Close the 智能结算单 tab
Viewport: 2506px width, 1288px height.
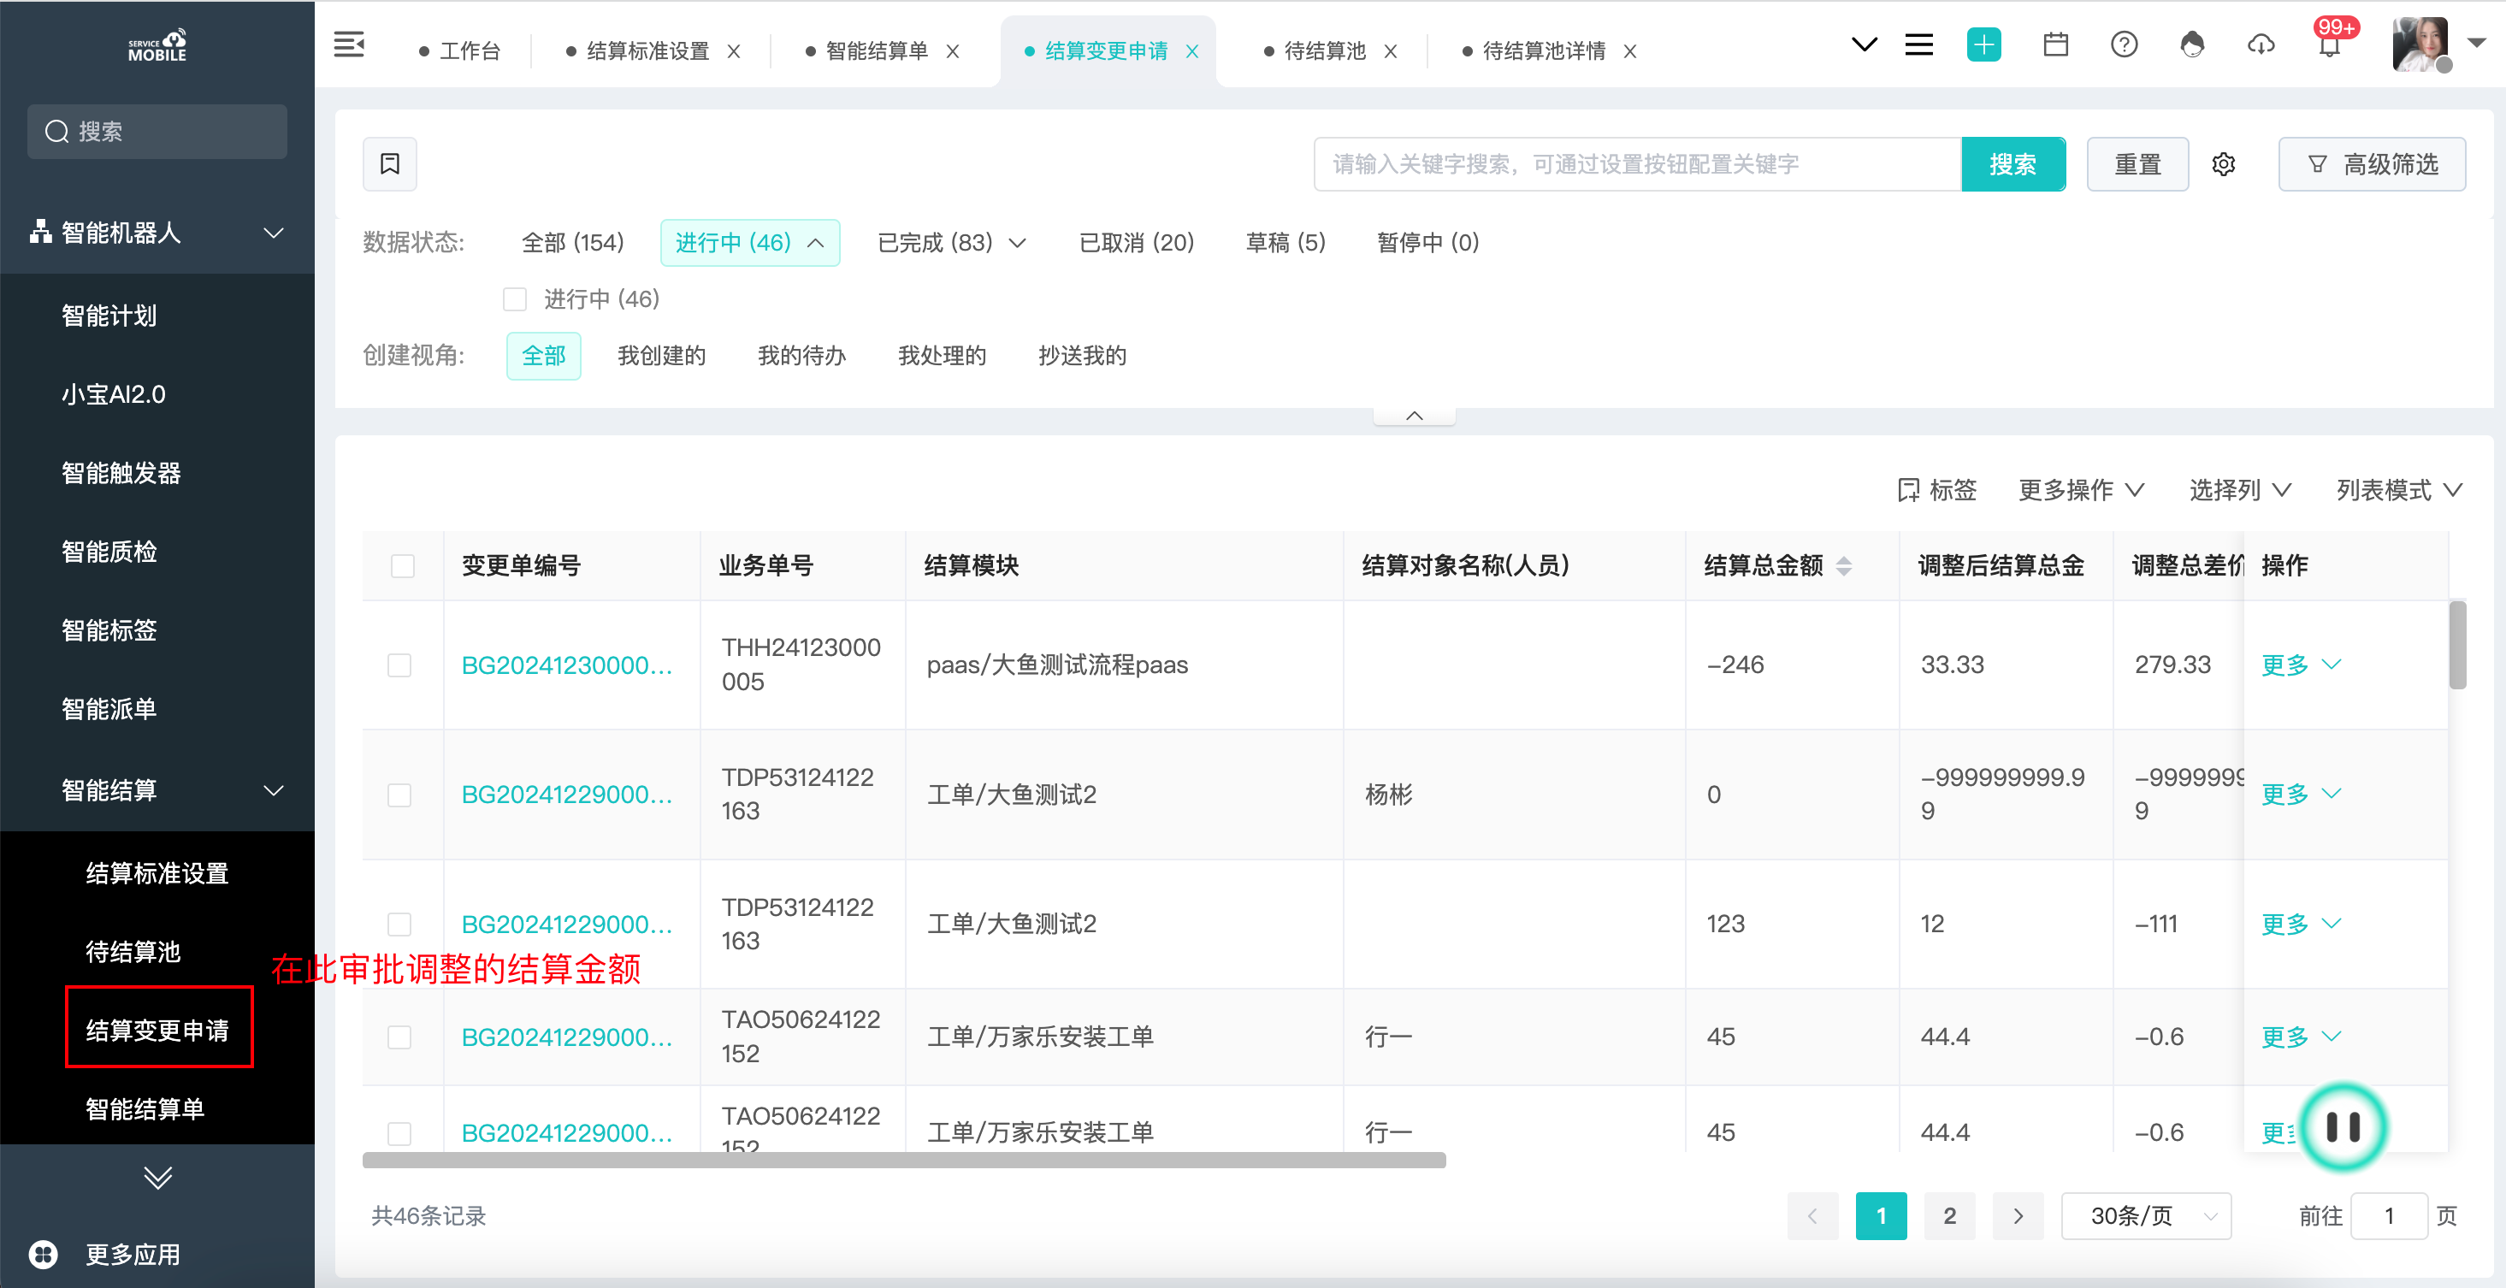pyautogui.click(x=953, y=51)
